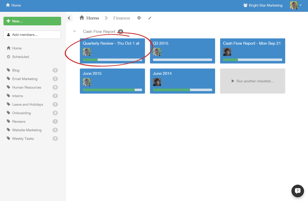Click the tag icon beside Blog
This screenshot has width=308, height=201.
pos(9,70)
